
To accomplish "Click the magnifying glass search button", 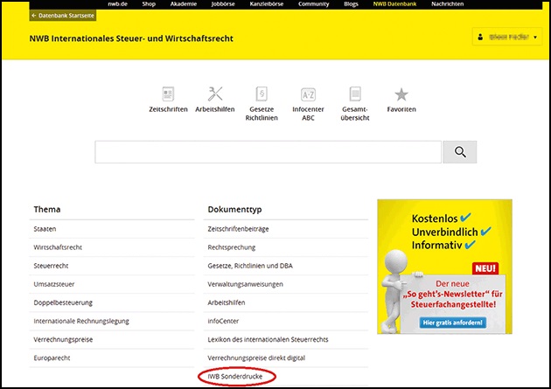I will click(x=459, y=153).
